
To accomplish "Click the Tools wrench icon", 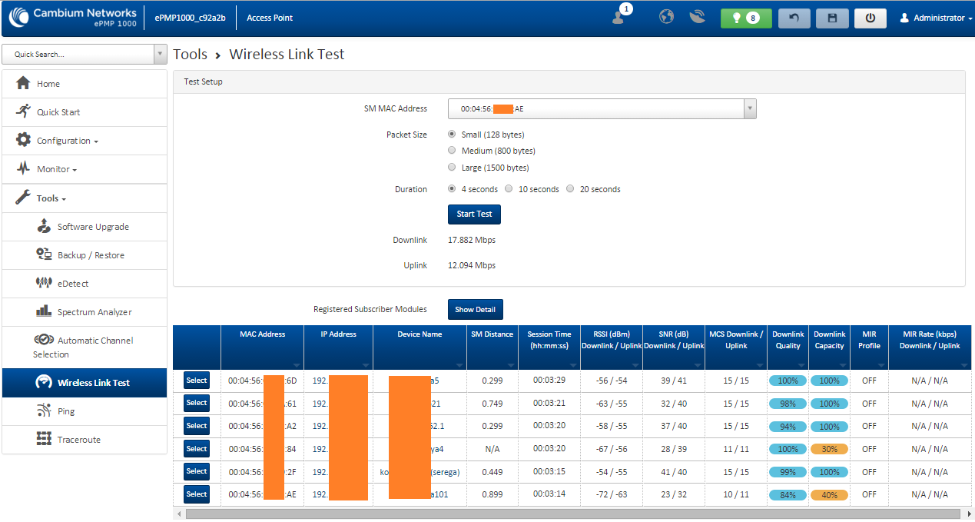I will (23, 198).
